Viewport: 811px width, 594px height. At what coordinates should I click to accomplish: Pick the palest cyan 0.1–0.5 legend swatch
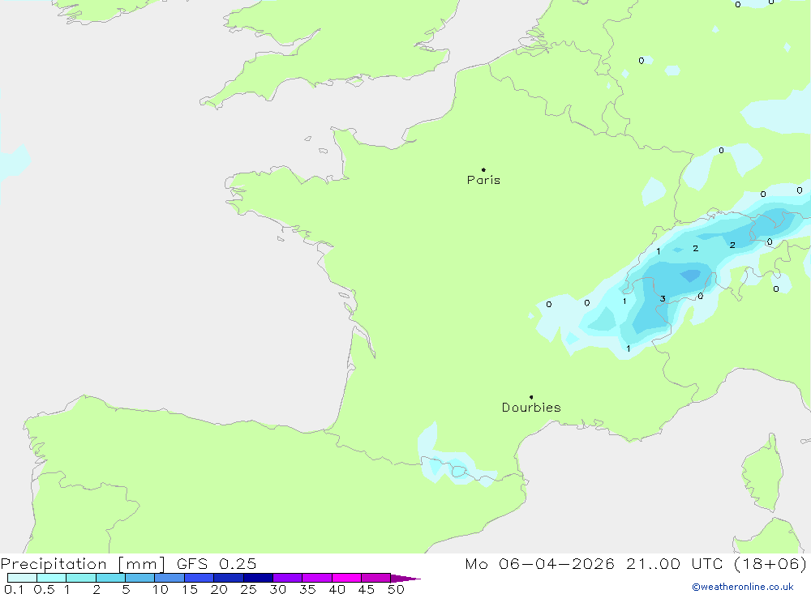[x=22, y=578]
